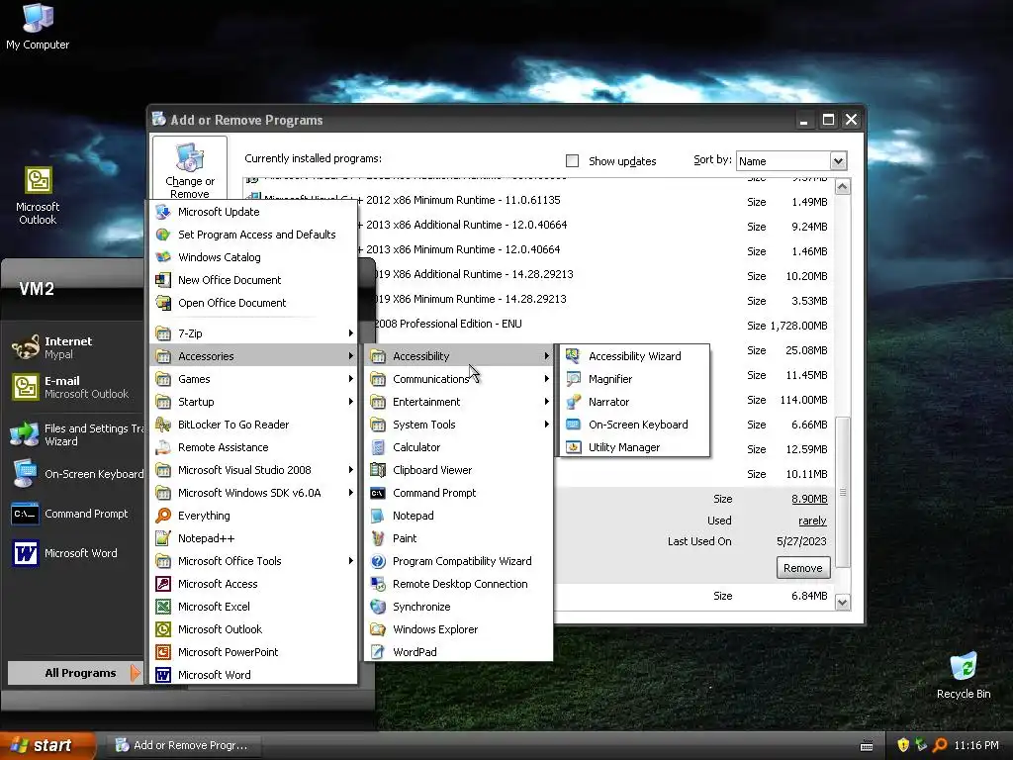Expand the Communications submenu

point(459,379)
